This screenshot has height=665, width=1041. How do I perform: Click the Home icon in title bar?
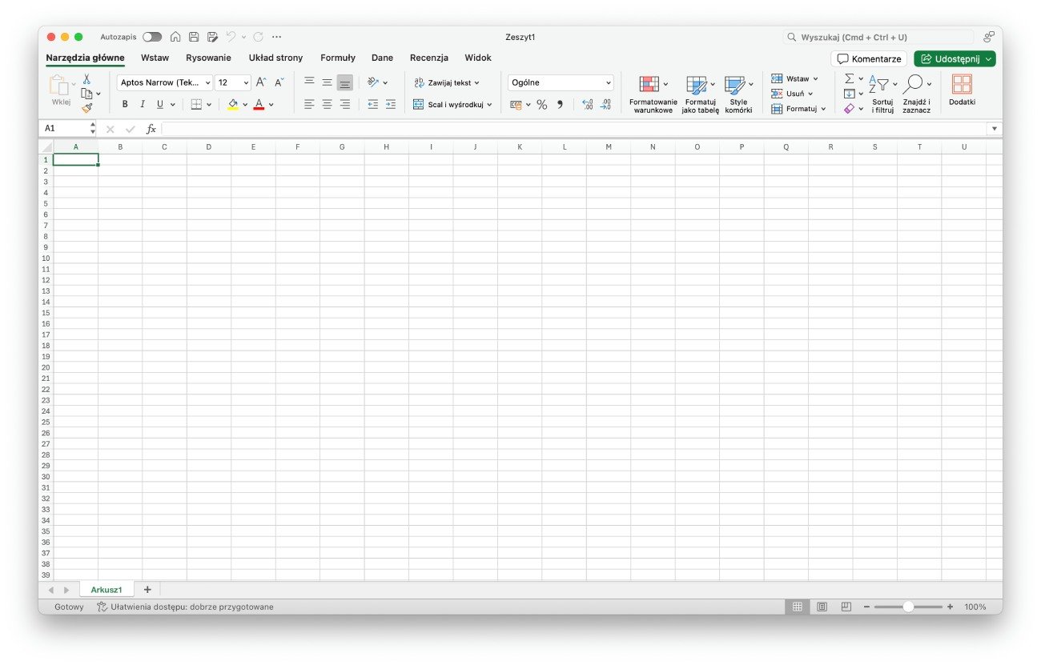click(175, 37)
